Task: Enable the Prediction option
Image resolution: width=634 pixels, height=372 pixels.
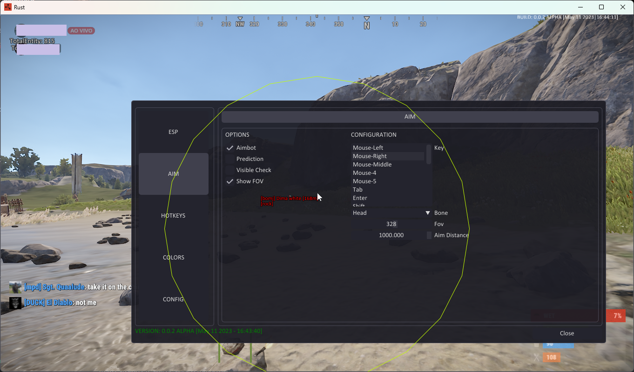Action: coord(229,159)
